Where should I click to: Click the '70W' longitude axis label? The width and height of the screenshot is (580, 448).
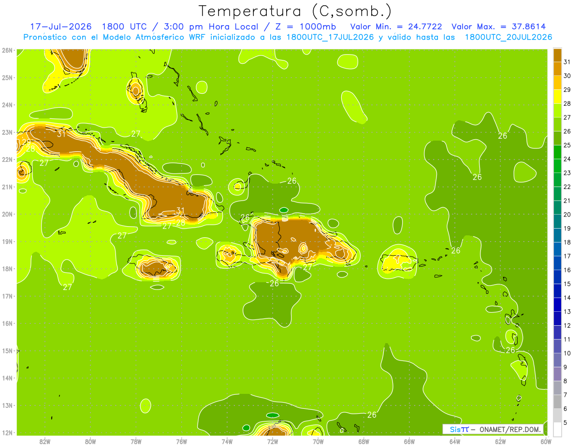318,441
